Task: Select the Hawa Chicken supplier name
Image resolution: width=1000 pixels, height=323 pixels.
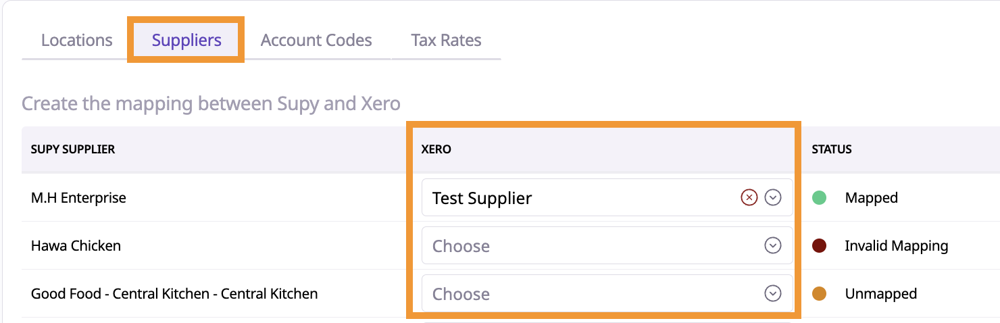Action: click(76, 246)
